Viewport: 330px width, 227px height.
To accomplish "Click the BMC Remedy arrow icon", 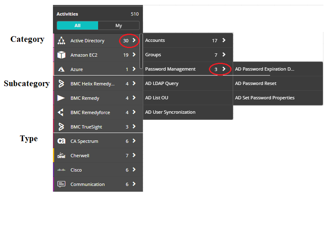I will pos(61,98).
